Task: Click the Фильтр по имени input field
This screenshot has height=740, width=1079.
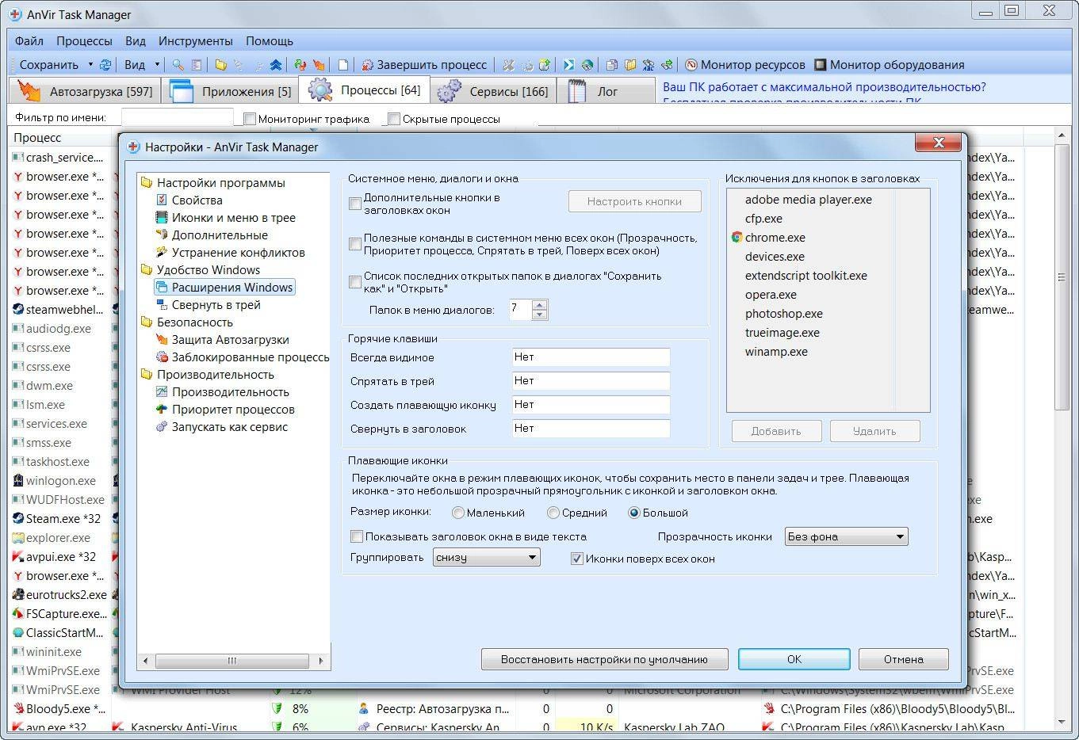Action: point(178,117)
